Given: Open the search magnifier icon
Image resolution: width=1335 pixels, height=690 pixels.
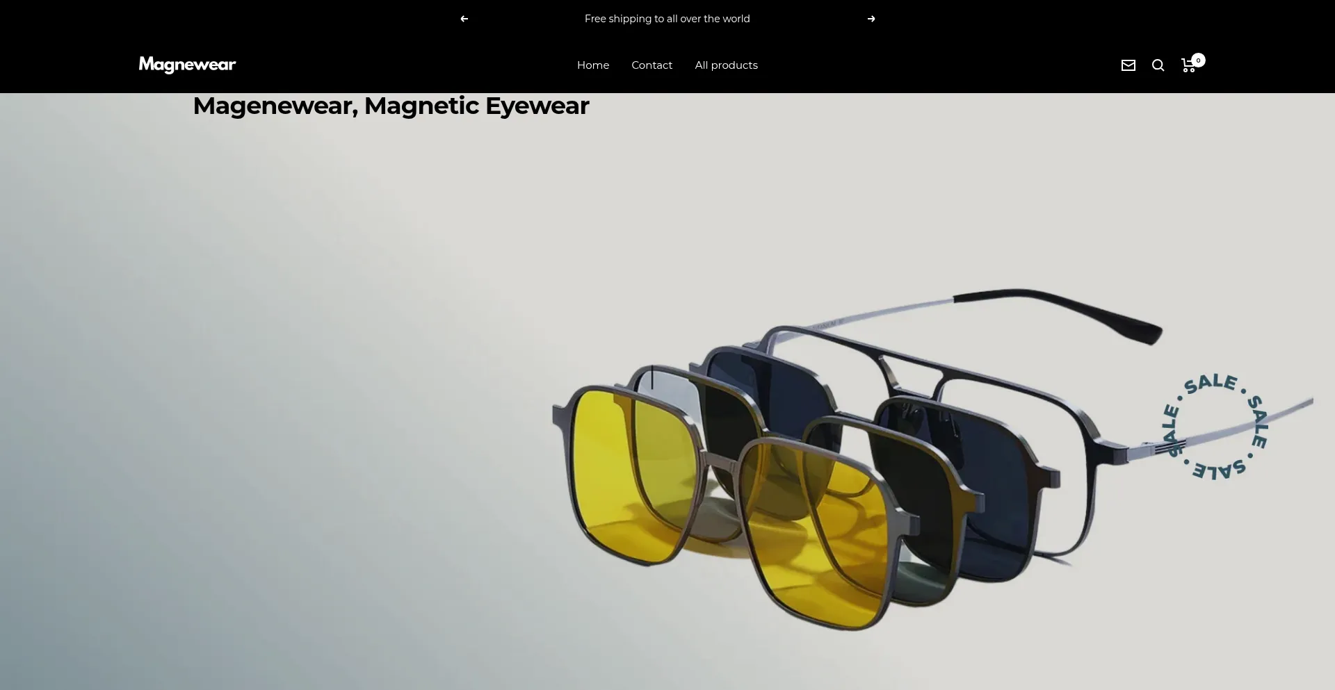Looking at the screenshot, I should pos(1158,65).
